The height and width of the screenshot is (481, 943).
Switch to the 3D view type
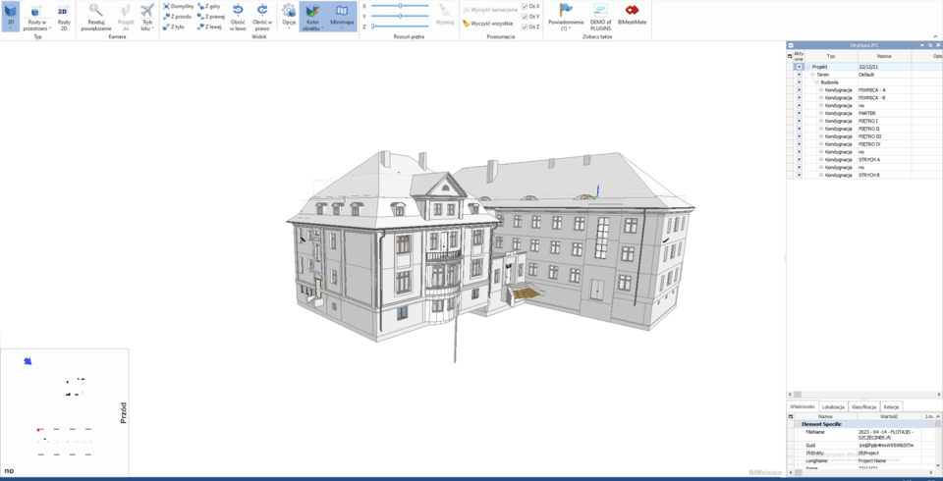tap(11, 14)
